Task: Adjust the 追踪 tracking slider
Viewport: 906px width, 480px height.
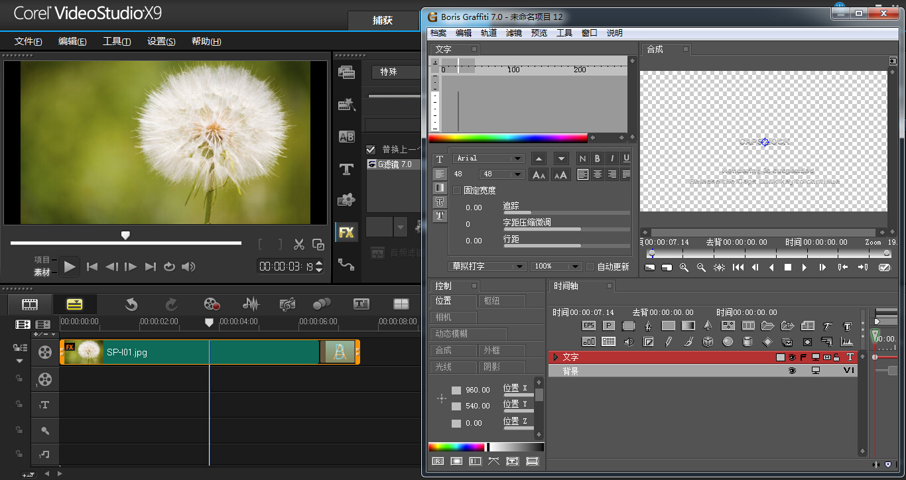Action: pos(566,213)
